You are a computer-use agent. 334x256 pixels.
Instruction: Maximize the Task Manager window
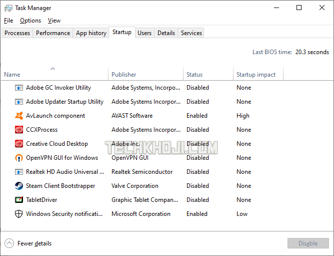click(x=299, y=8)
